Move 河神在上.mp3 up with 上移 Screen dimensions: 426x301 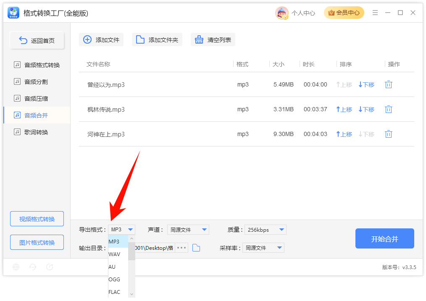coord(344,134)
